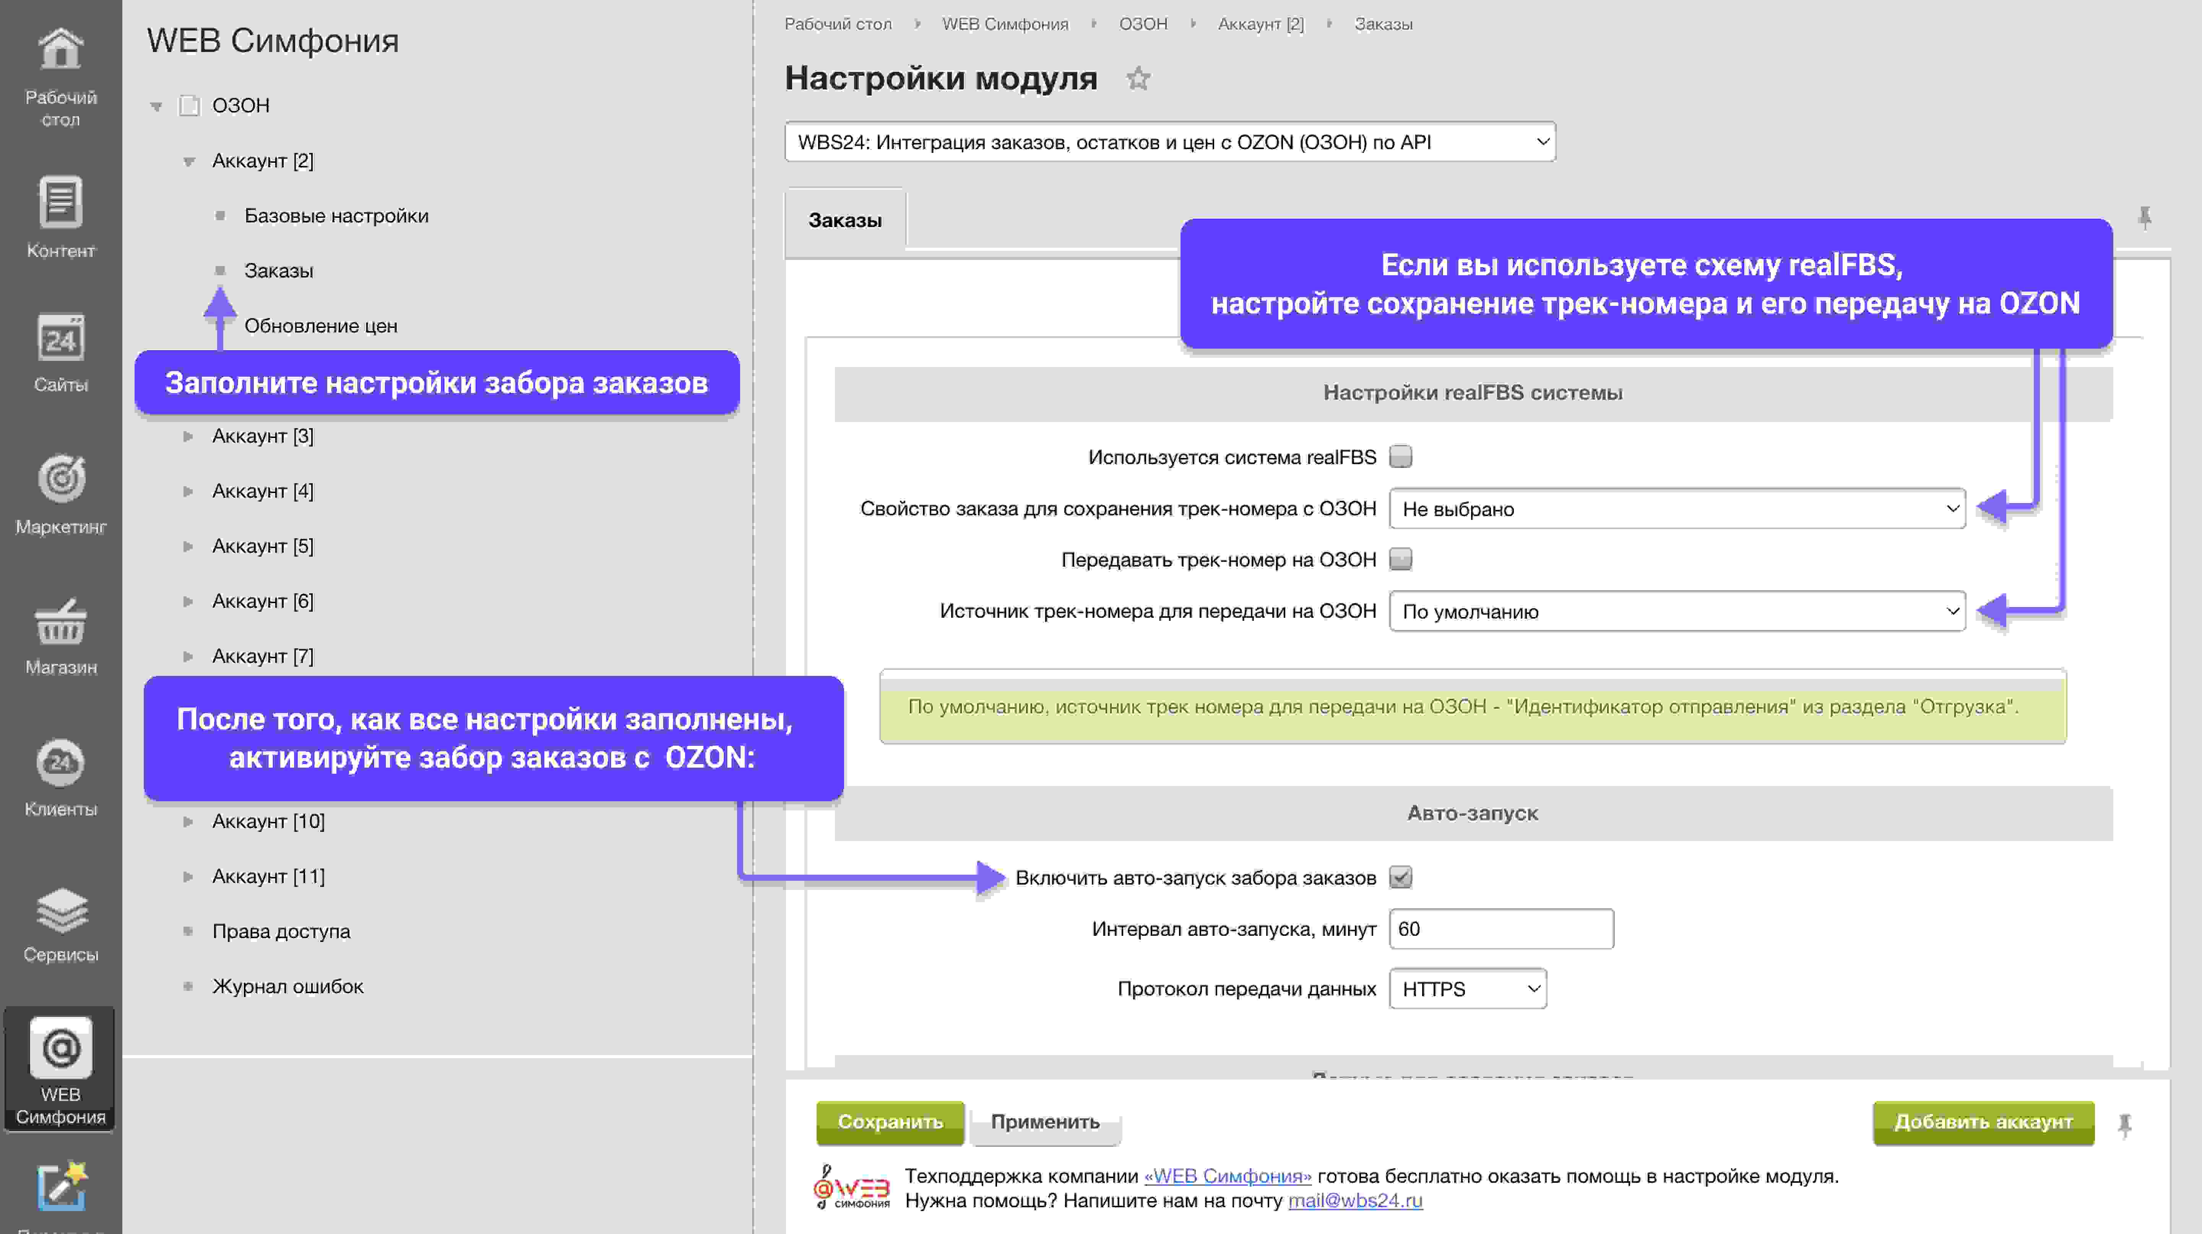
Task: Open the Сайты sidebar section
Action: (61, 352)
